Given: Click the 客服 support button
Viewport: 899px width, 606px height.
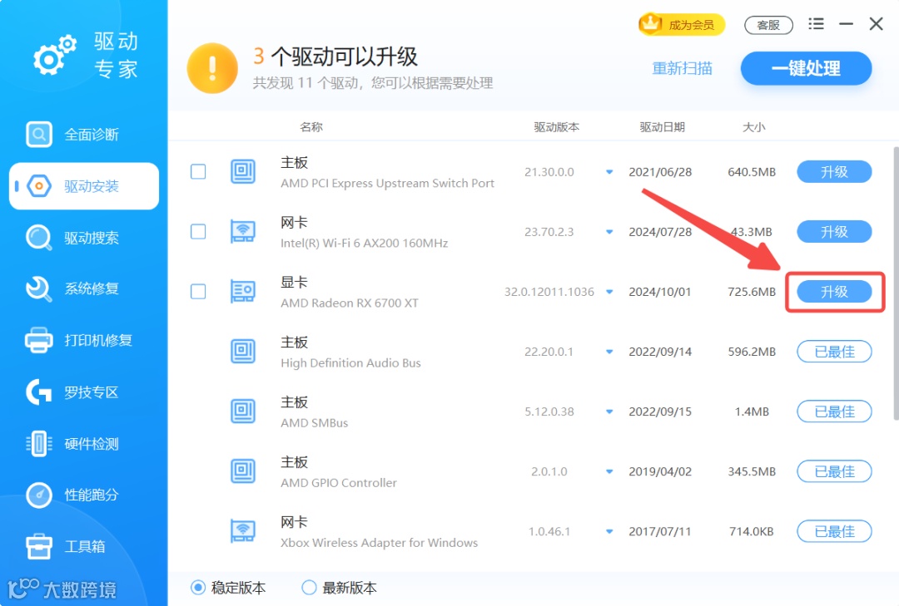Looking at the screenshot, I should coord(768,25).
